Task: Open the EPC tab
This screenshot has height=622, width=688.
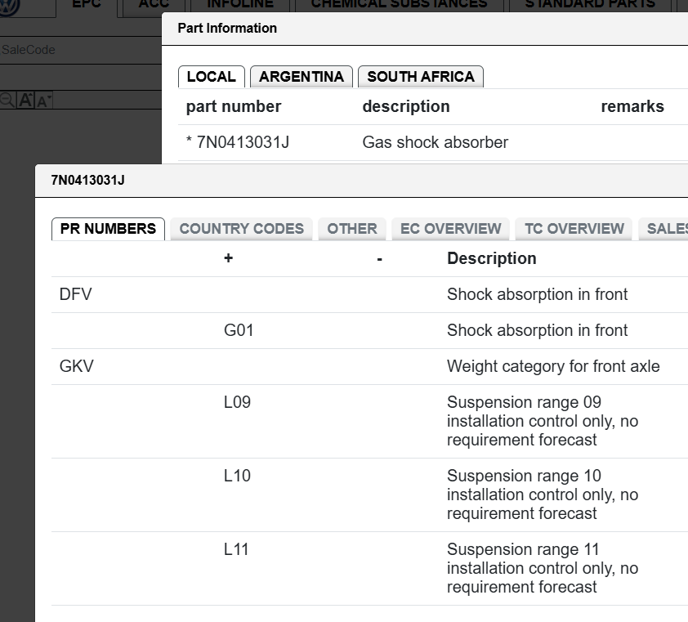Action: click(87, 4)
